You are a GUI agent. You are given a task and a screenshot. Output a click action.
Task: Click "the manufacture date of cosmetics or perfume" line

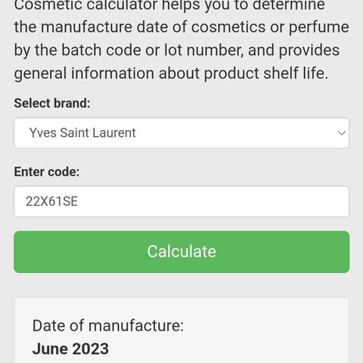(181, 27)
